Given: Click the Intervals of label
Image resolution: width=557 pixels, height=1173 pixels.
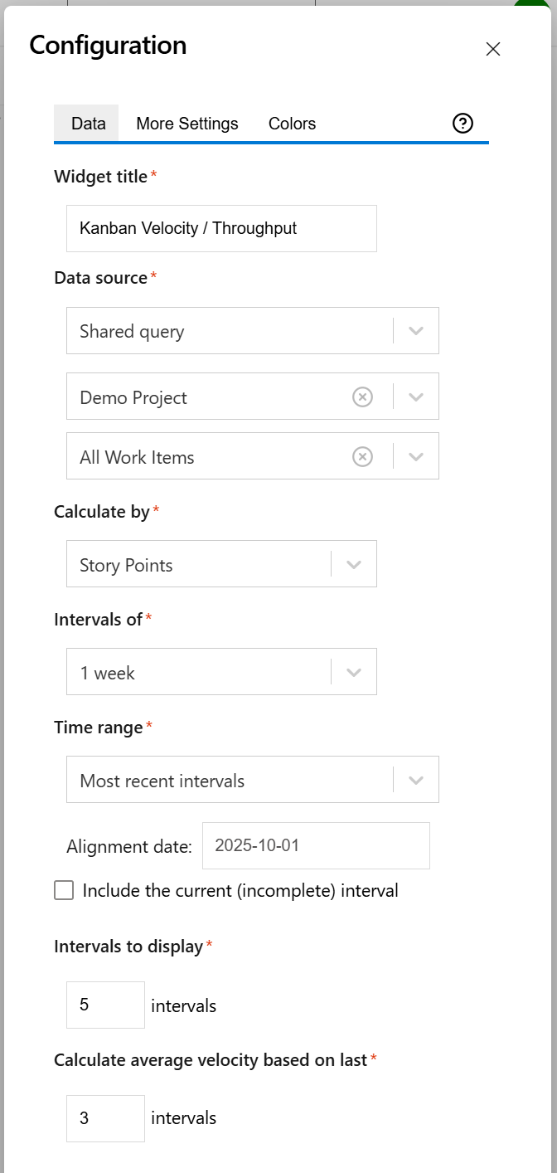Looking at the screenshot, I should point(98,620).
